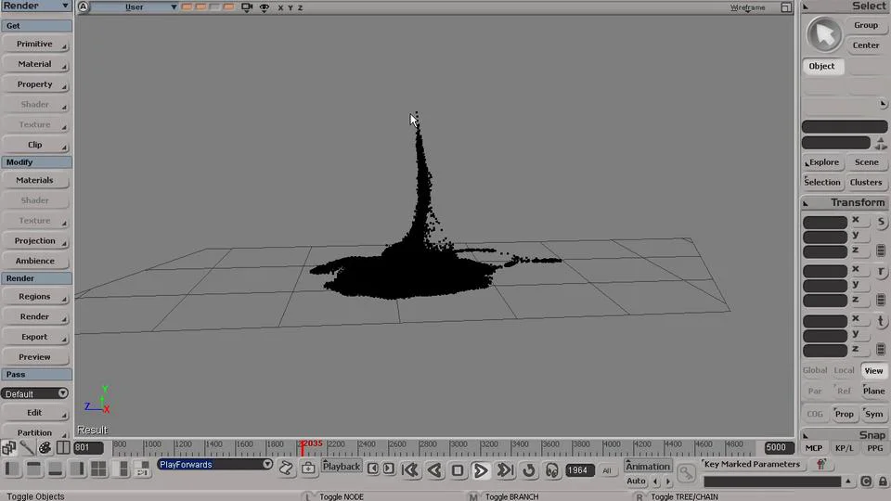Go to the next keyframe arrow beside Auto

point(668,482)
